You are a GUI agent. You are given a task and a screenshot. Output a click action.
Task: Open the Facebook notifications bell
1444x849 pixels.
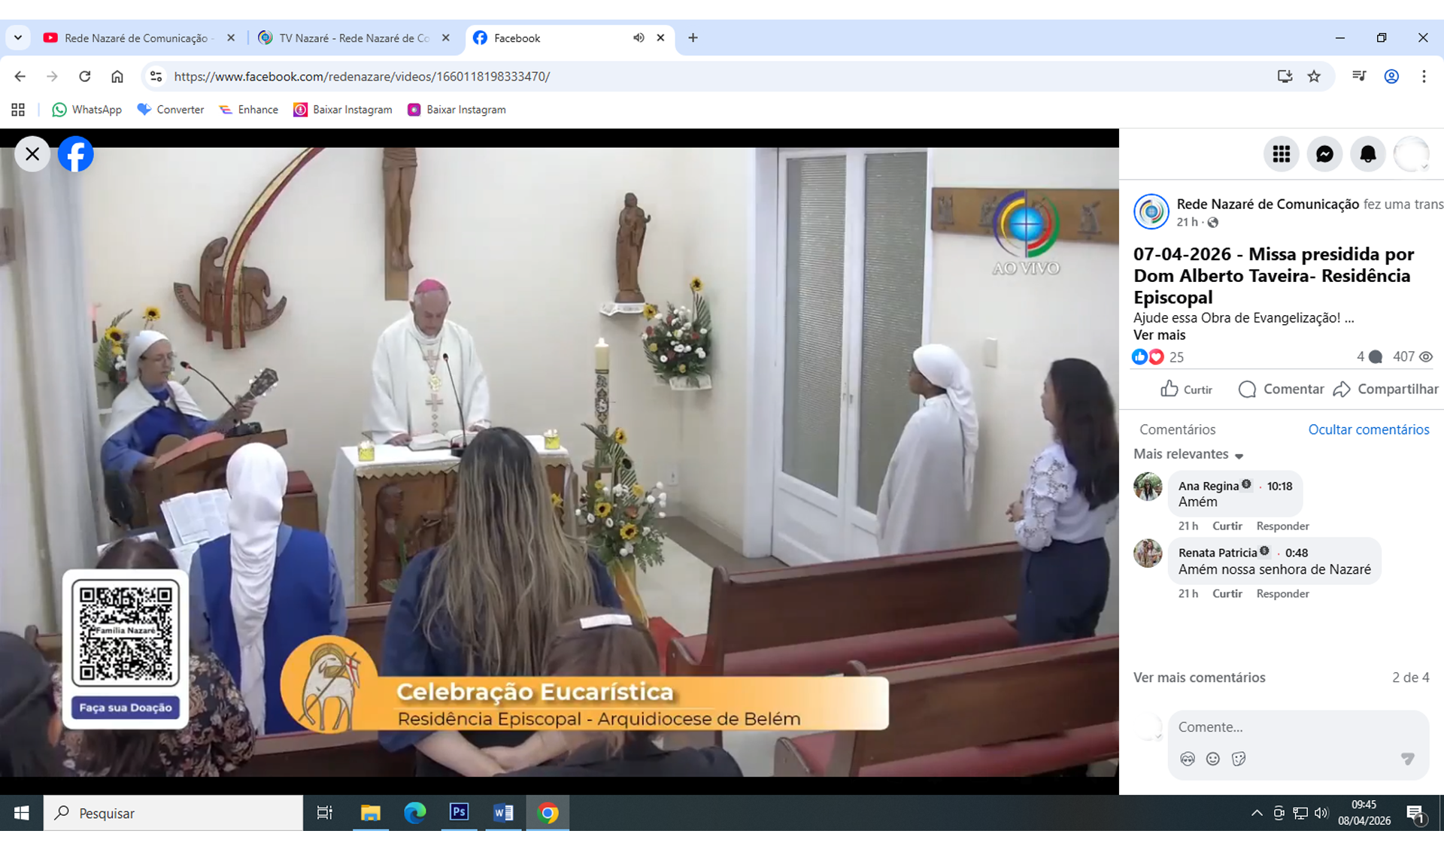[1368, 154]
